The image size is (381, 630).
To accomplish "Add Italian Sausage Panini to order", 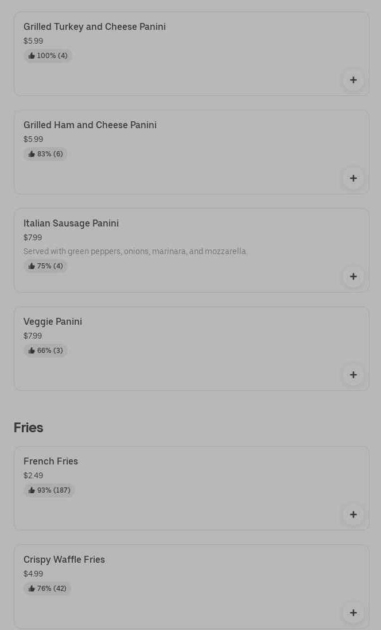I will tap(353, 276).
